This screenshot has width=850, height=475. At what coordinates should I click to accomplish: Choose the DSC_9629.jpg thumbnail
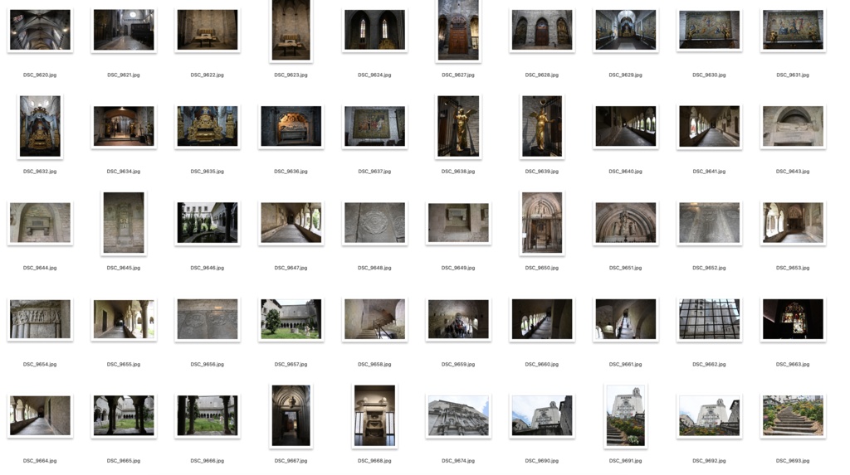(x=626, y=30)
